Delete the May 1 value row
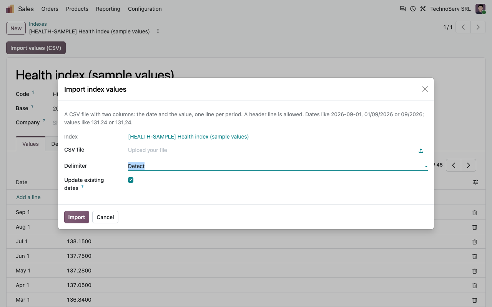Viewport: 492px width, 307px height. 475,271
